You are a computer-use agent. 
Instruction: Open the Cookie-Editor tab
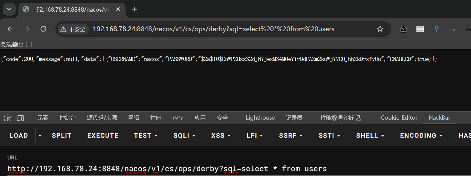pyautogui.click(x=399, y=118)
